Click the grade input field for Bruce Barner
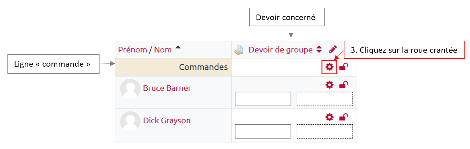The height and width of the screenshot is (149, 470). 263,99
